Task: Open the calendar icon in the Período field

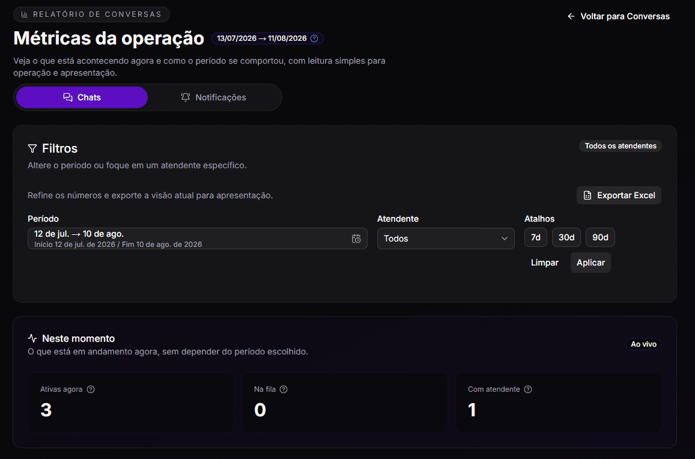Action: pyautogui.click(x=356, y=239)
